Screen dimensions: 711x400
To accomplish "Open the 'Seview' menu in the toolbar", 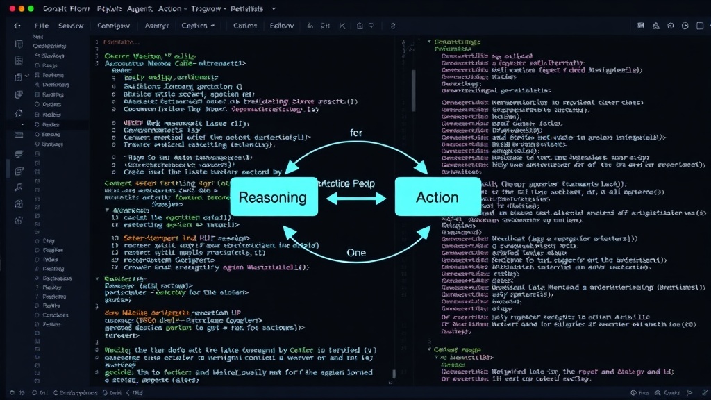I will 71,26.
